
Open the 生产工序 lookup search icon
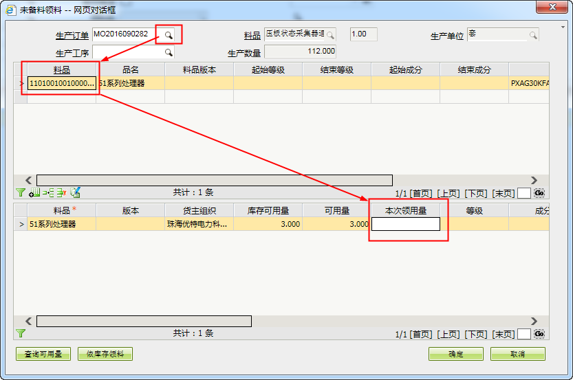[x=169, y=52]
